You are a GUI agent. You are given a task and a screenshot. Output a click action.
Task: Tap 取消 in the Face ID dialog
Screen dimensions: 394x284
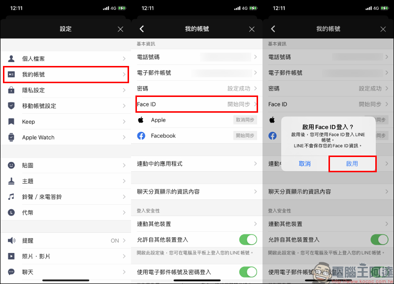tap(305, 164)
